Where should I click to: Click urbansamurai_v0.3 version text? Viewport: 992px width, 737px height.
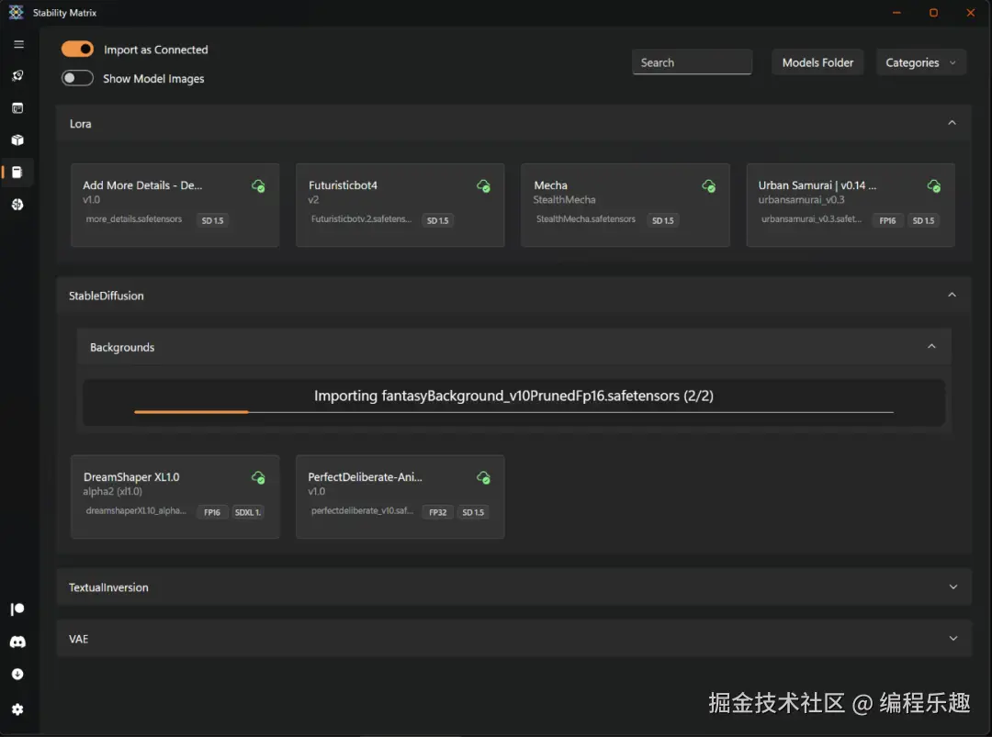tap(802, 200)
